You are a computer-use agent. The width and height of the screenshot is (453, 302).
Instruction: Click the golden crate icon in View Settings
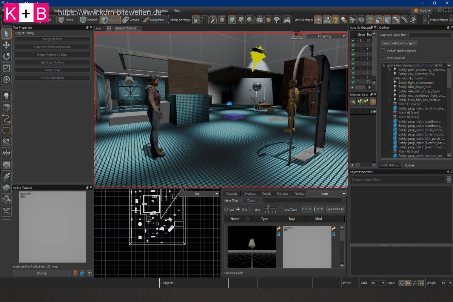335,20
